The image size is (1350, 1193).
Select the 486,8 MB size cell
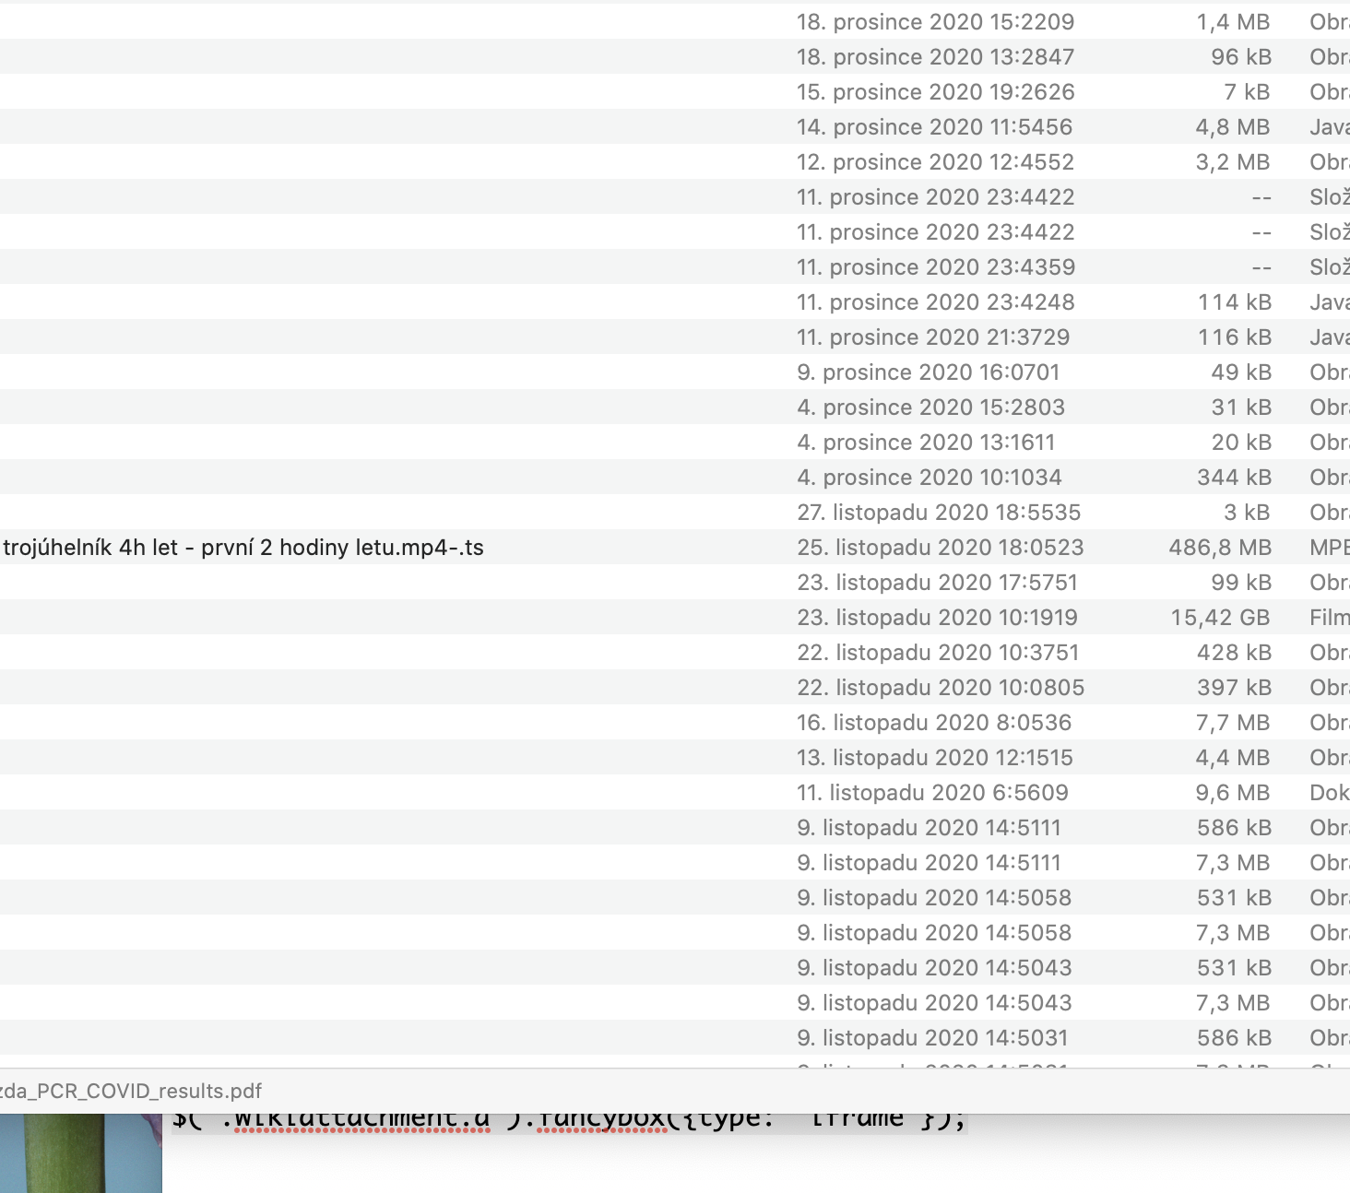point(1220,548)
